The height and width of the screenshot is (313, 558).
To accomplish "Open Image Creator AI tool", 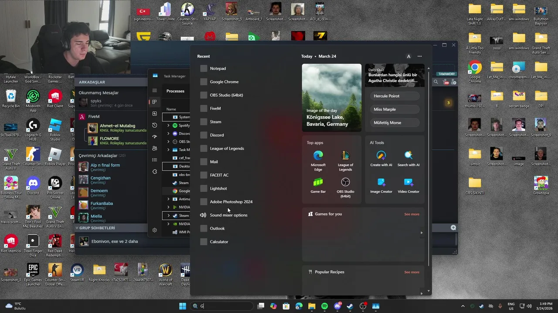I will (381, 186).
